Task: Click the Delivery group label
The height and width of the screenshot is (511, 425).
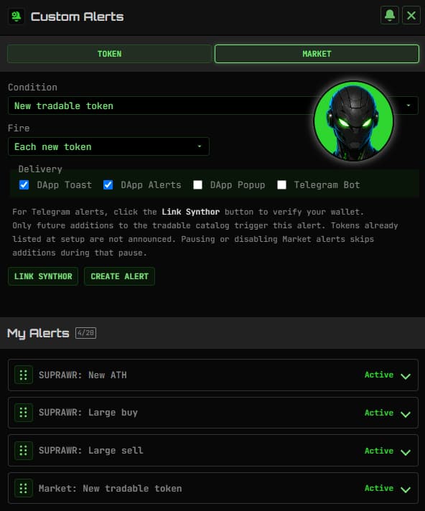Action: [40, 169]
